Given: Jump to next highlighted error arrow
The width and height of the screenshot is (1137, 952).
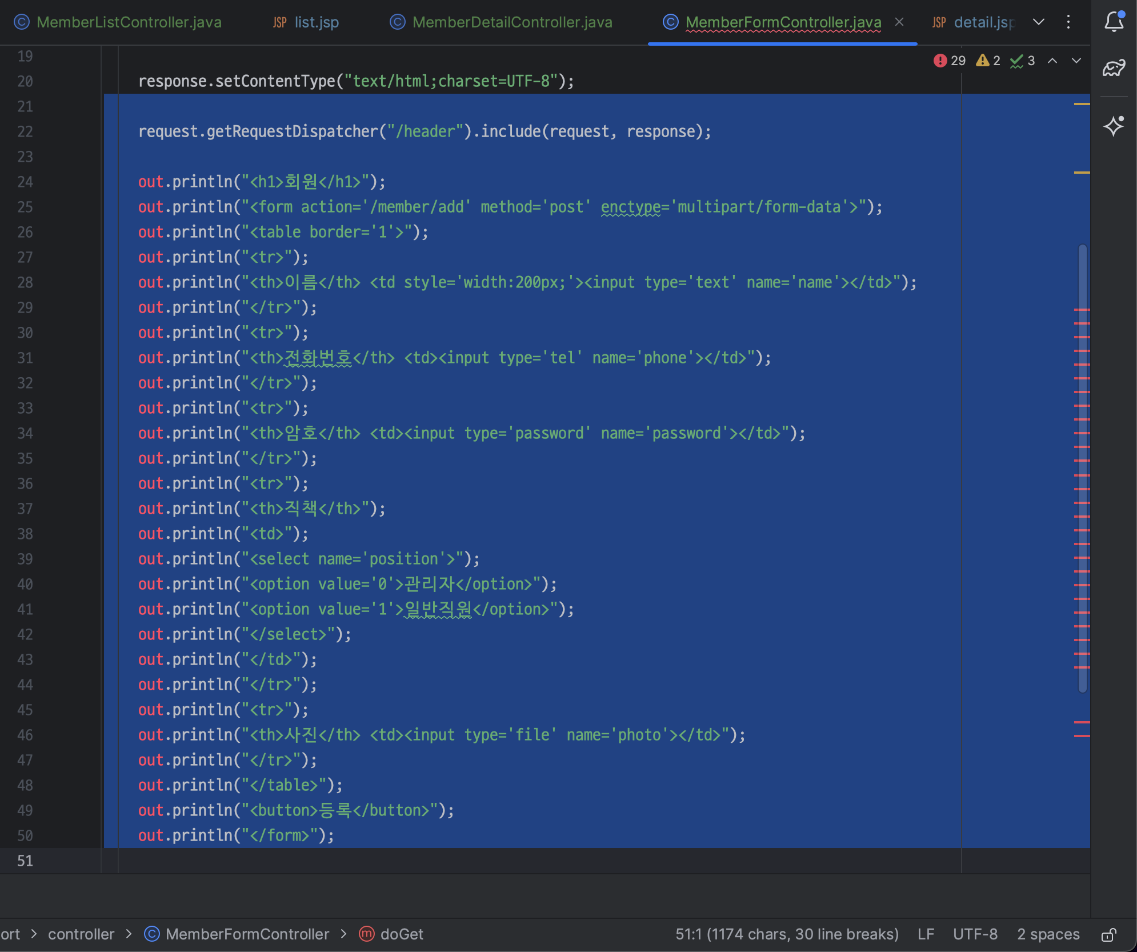Looking at the screenshot, I should point(1076,61).
